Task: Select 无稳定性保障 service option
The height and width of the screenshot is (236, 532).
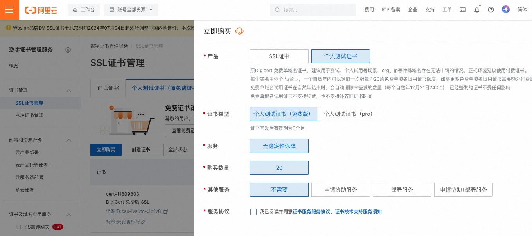Action: coord(279,146)
